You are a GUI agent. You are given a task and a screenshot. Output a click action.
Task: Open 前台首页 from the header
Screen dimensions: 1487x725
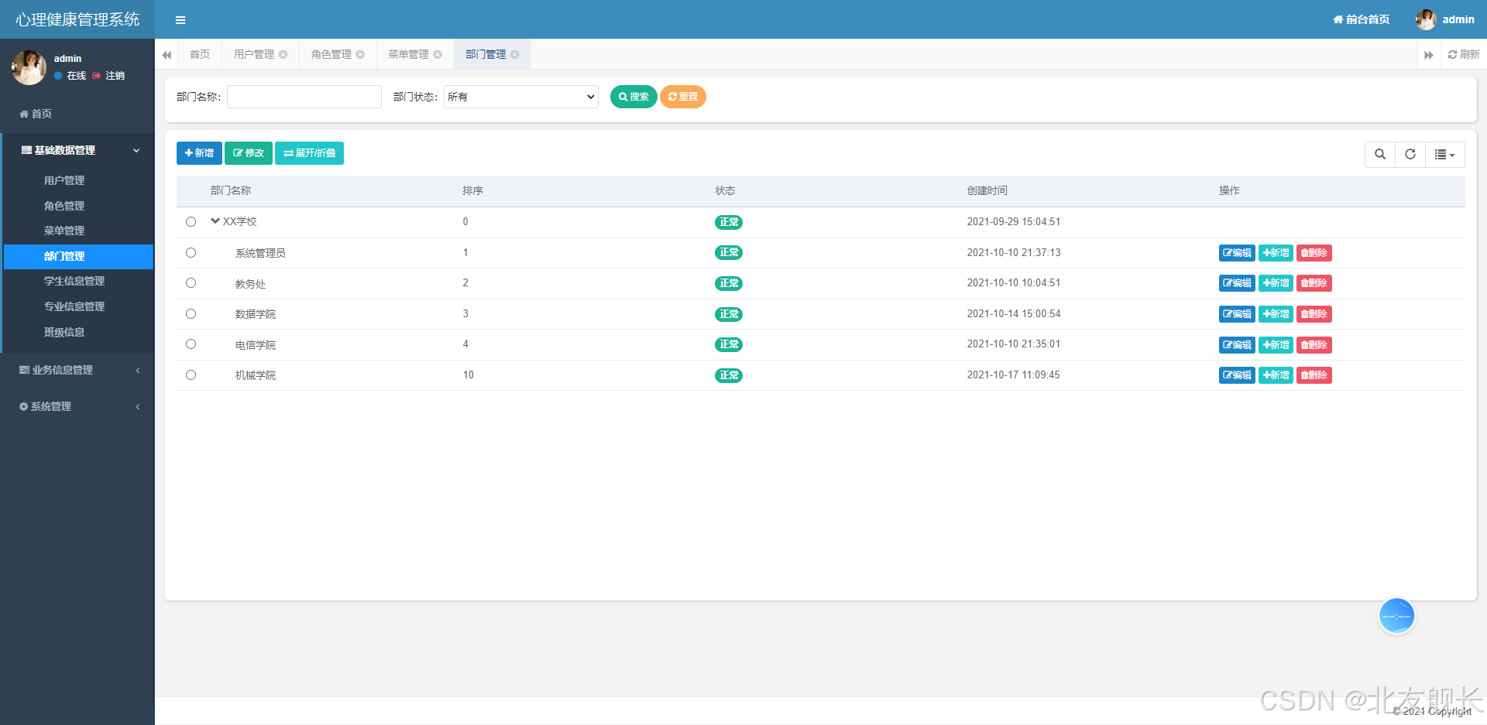pyautogui.click(x=1362, y=19)
